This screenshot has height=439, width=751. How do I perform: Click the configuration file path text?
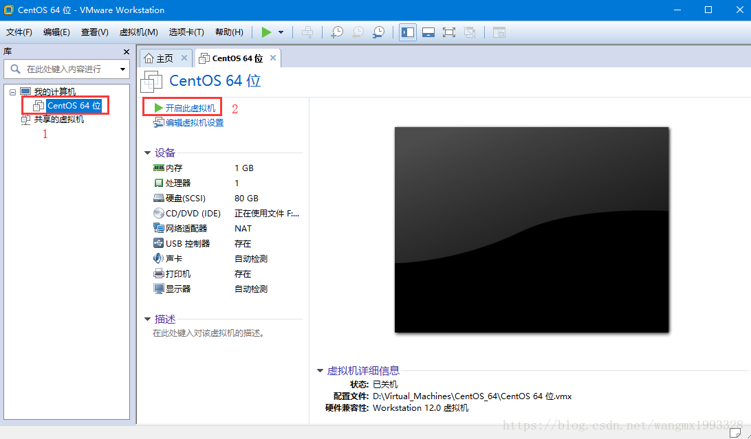click(x=472, y=396)
